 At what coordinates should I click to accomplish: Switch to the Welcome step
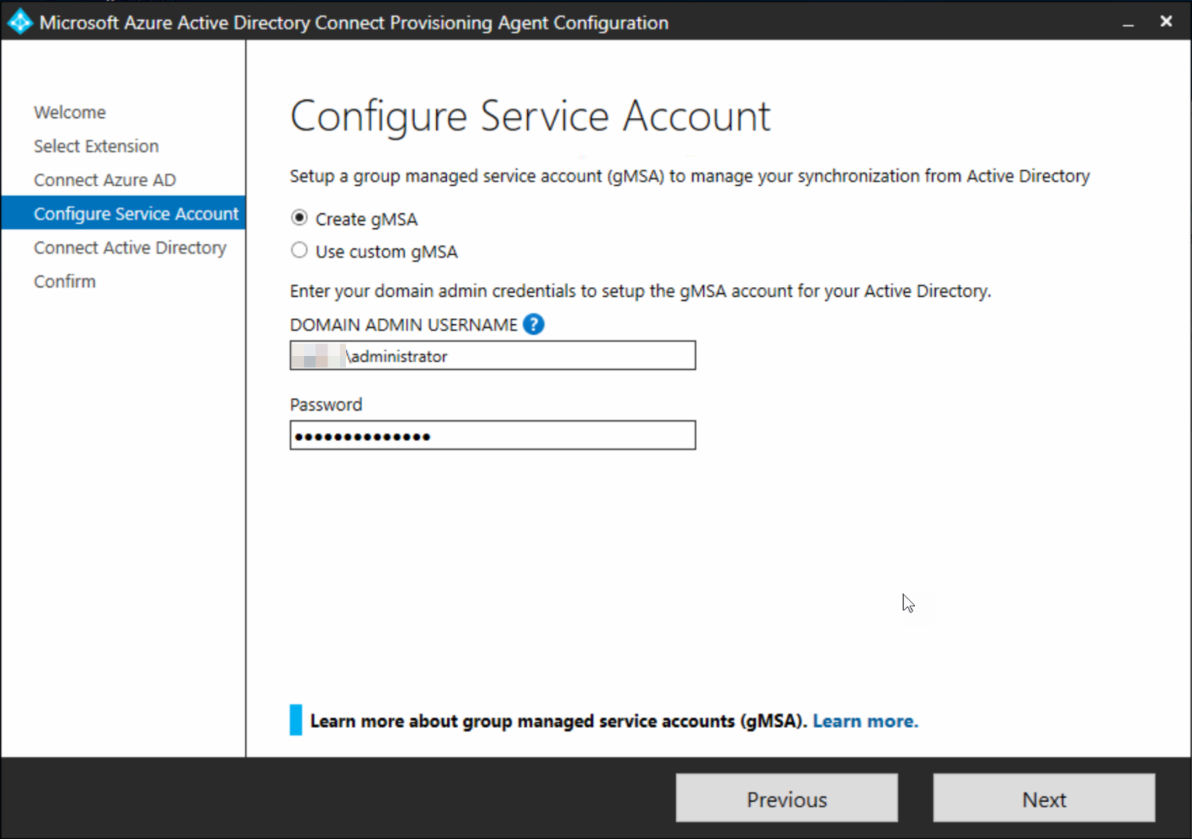70,112
